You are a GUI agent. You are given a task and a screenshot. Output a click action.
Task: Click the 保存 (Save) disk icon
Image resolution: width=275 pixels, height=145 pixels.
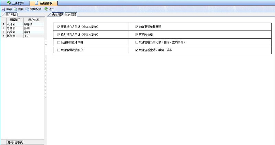pyautogui.click(x=3, y=9)
